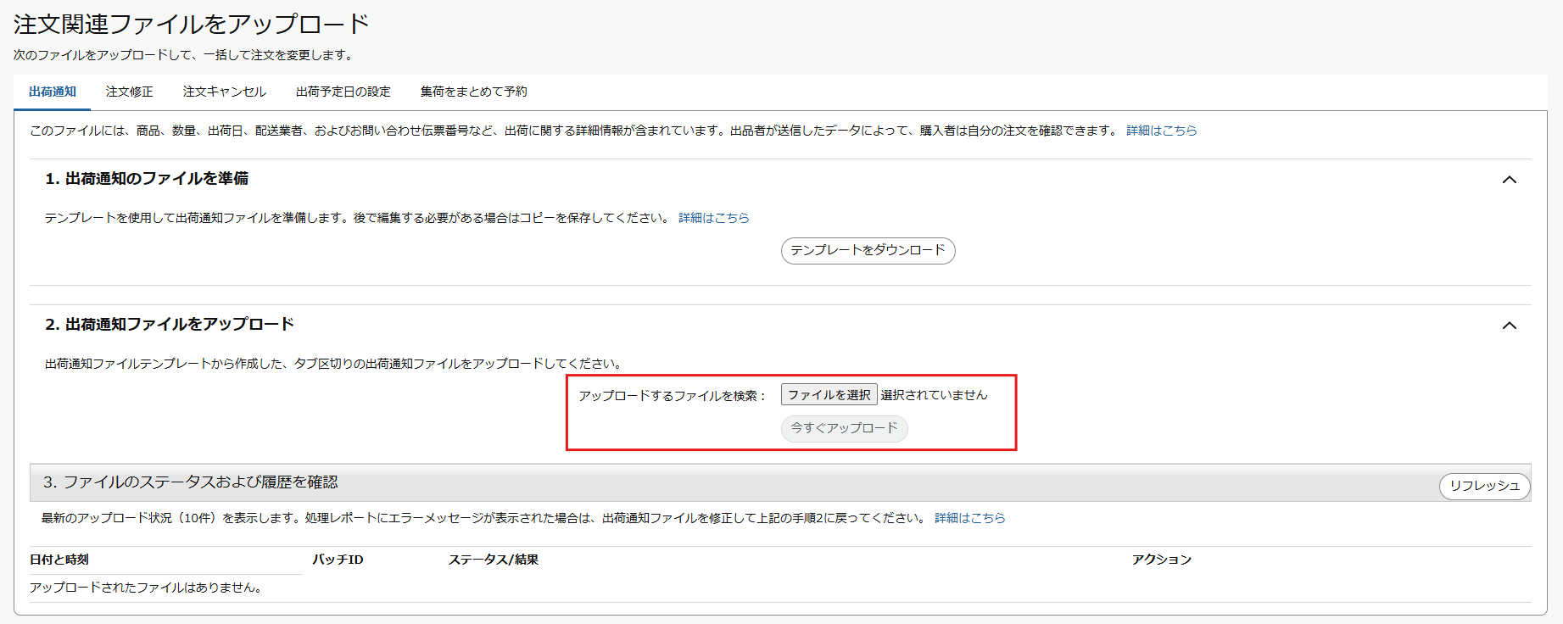Click the 選択されていません file status text
Viewport: 1563px width, 624px height.
point(934,395)
